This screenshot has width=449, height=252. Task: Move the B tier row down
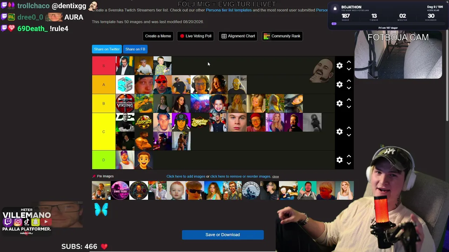click(349, 107)
